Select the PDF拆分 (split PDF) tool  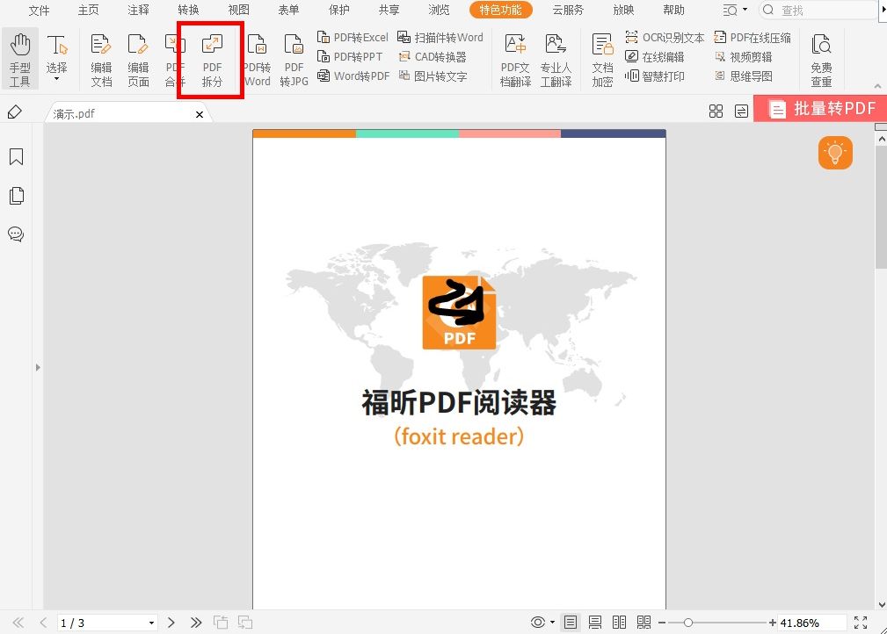[x=210, y=59]
